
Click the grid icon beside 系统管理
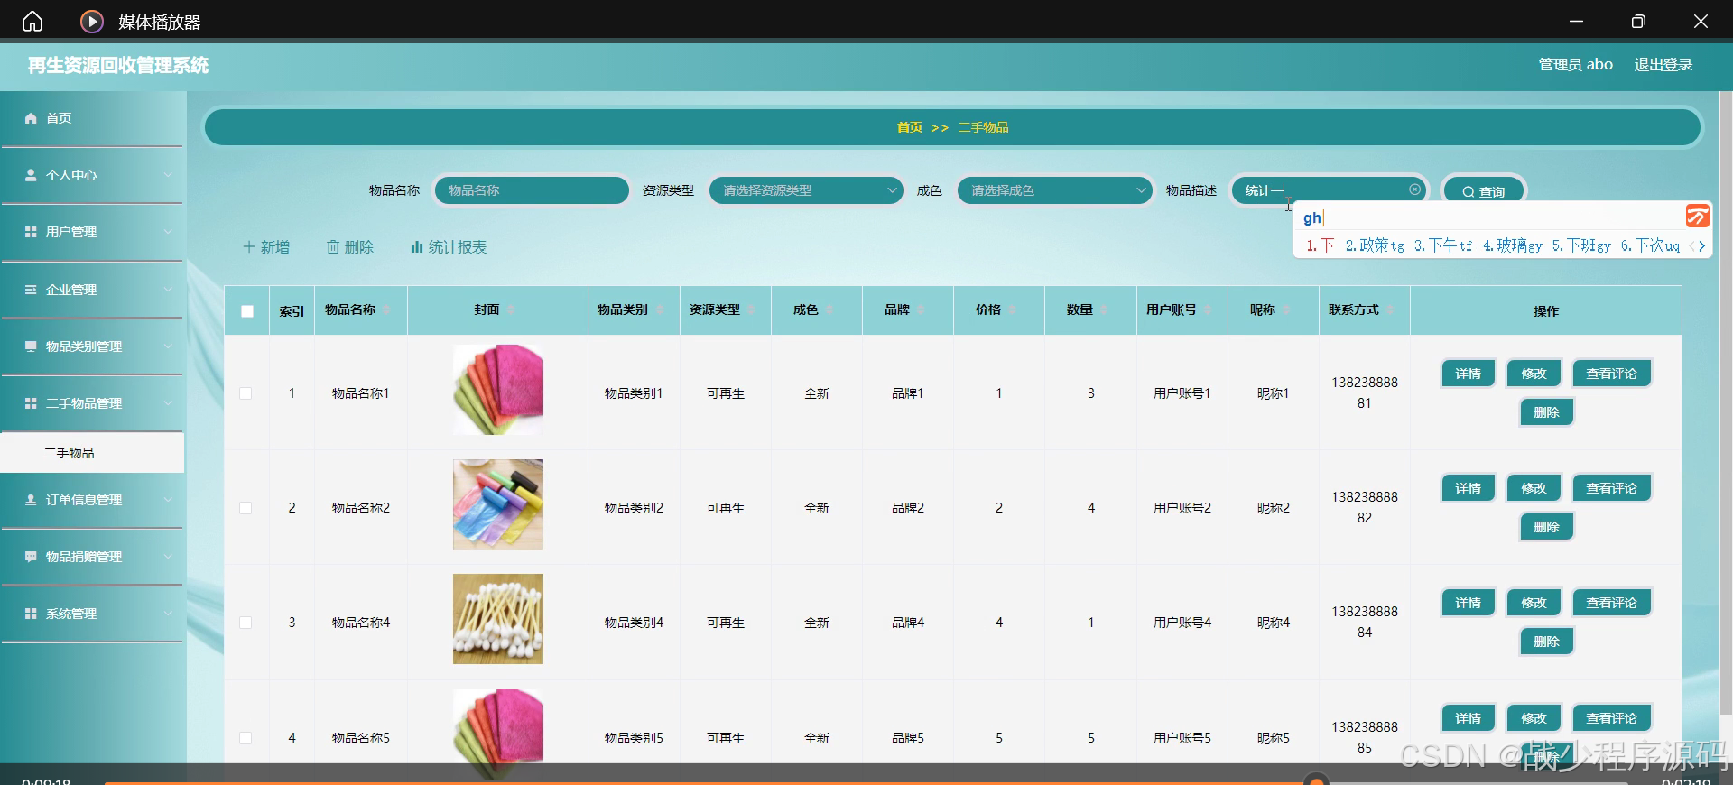(31, 614)
